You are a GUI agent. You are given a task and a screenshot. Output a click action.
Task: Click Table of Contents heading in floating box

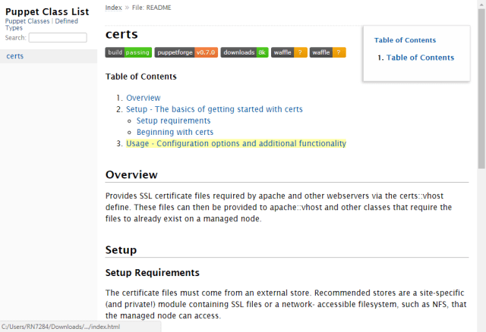point(405,40)
